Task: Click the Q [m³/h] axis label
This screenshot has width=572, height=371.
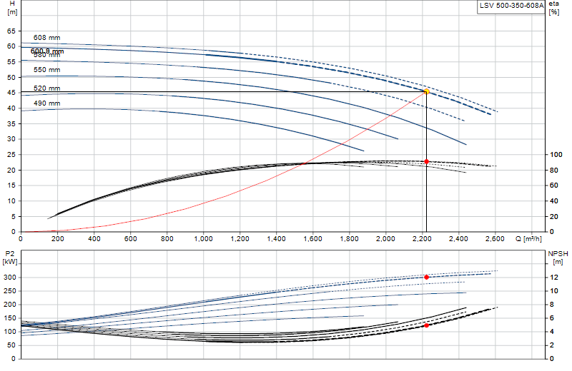Action: (x=528, y=239)
